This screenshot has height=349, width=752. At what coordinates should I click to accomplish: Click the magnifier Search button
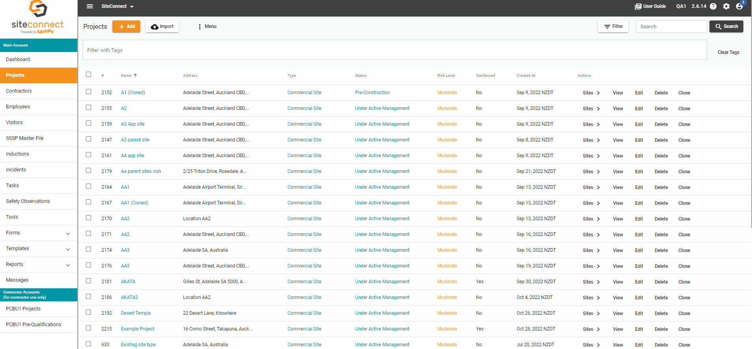tap(726, 26)
